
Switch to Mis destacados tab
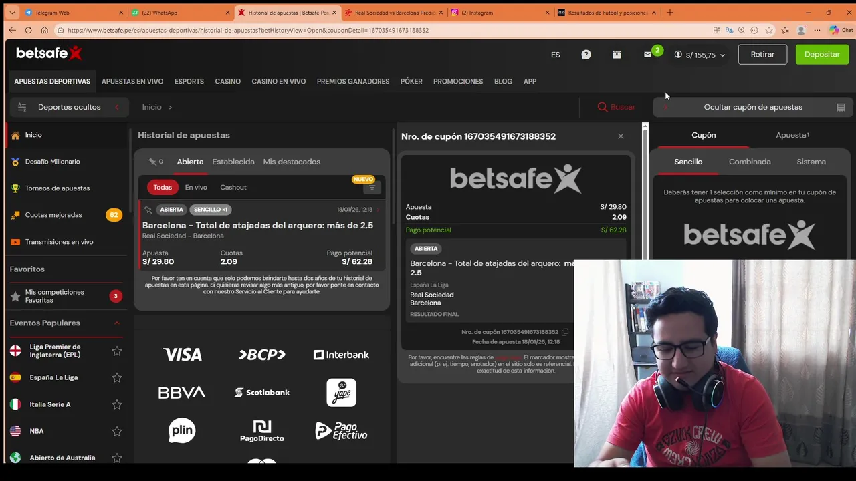pyautogui.click(x=292, y=162)
